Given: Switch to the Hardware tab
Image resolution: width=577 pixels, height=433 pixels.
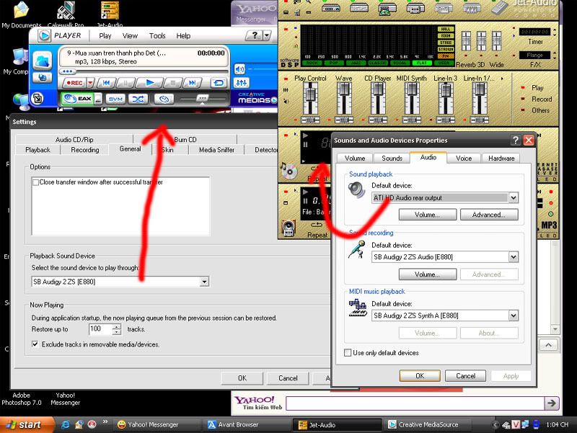Looking at the screenshot, I should 501,158.
